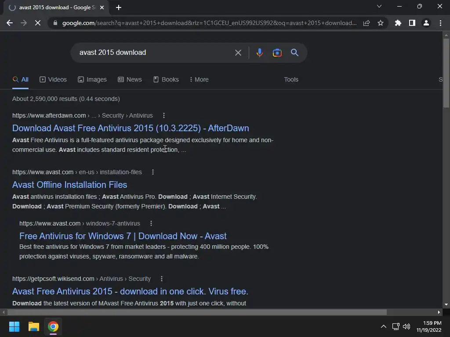Expand the More search options
The height and width of the screenshot is (337, 450).
tap(199, 80)
